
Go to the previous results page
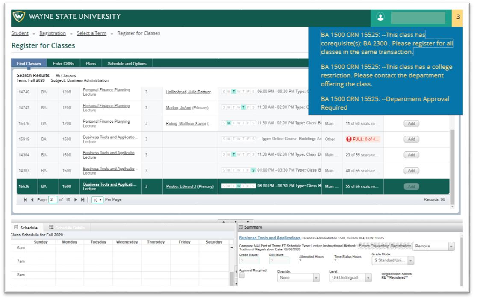pyautogui.click(x=32, y=200)
